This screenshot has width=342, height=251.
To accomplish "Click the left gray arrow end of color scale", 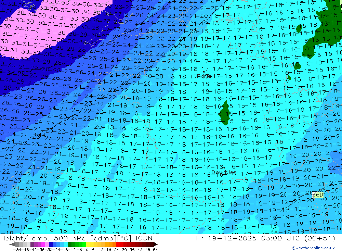I will point(12,244).
